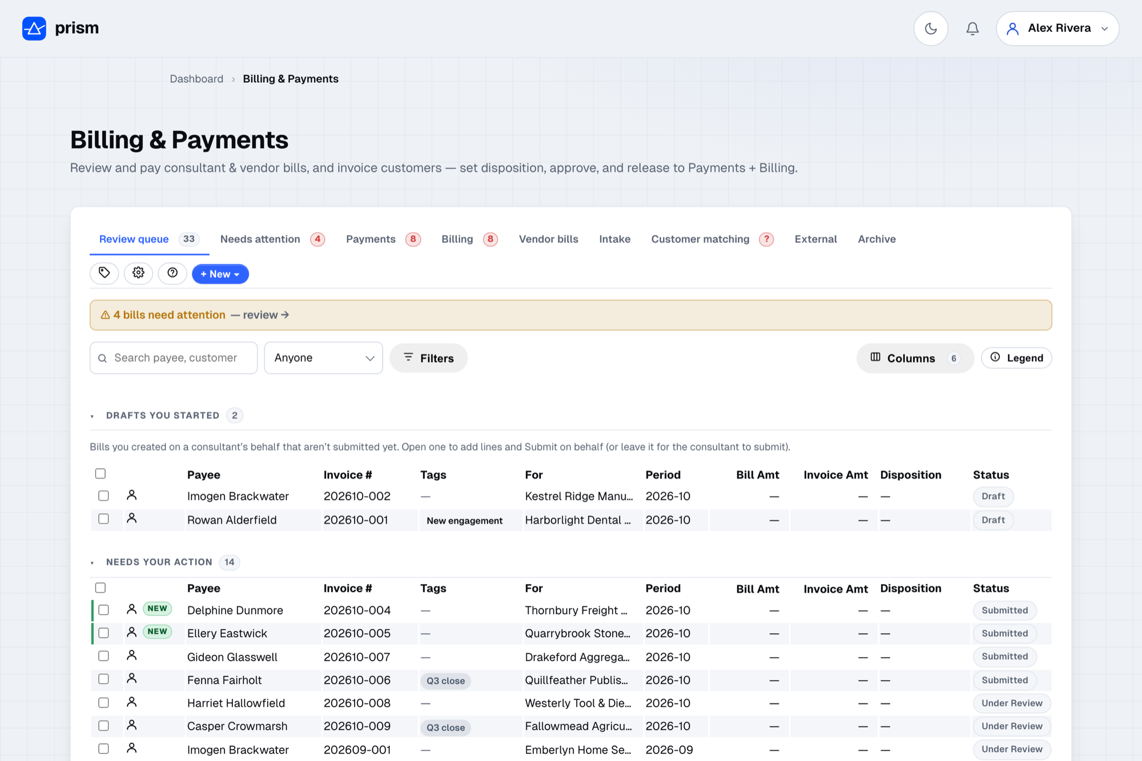Viewport: 1142px width, 761px height.
Task: Click person icon for Fenna Fairholt
Action: click(x=131, y=679)
